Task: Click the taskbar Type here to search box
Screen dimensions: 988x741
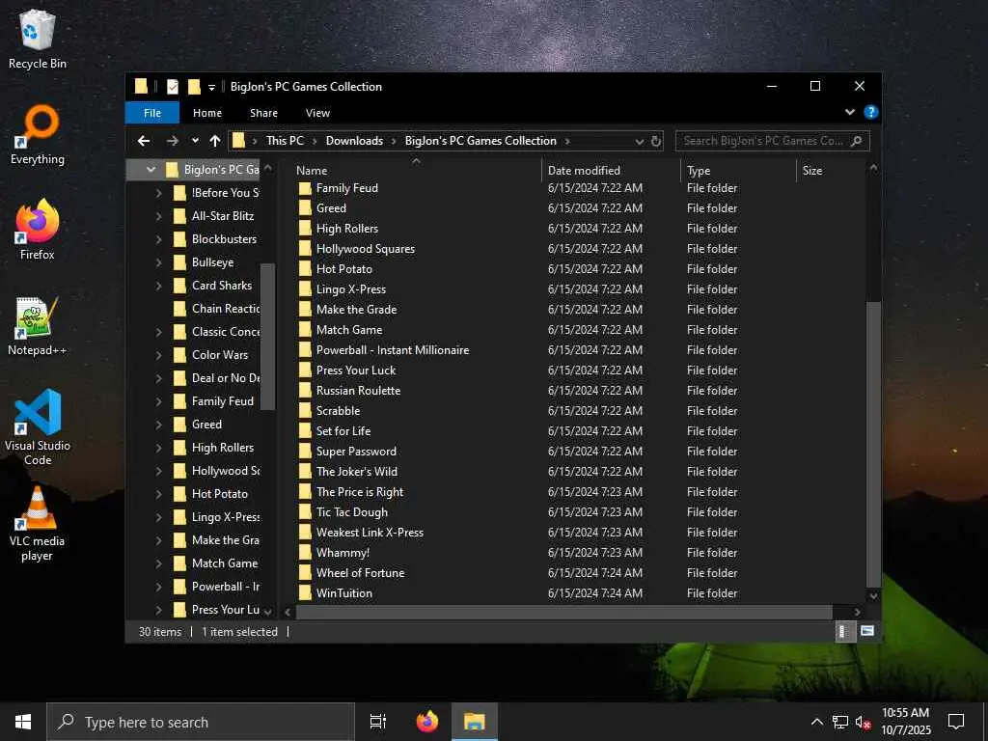Action: coord(201,722)
